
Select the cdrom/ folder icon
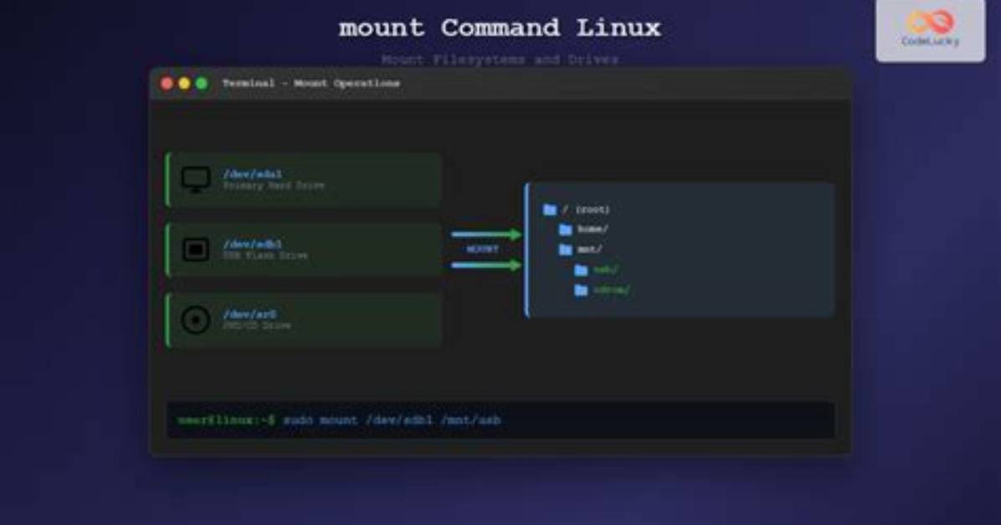581,290
